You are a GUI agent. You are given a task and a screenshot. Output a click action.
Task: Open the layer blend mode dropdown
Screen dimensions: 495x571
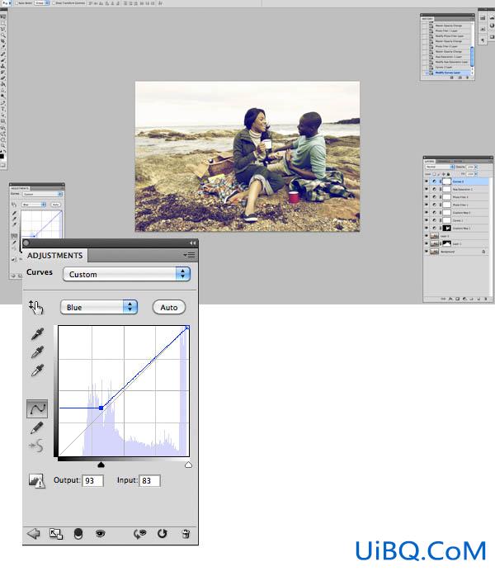(x=440, y=167)
